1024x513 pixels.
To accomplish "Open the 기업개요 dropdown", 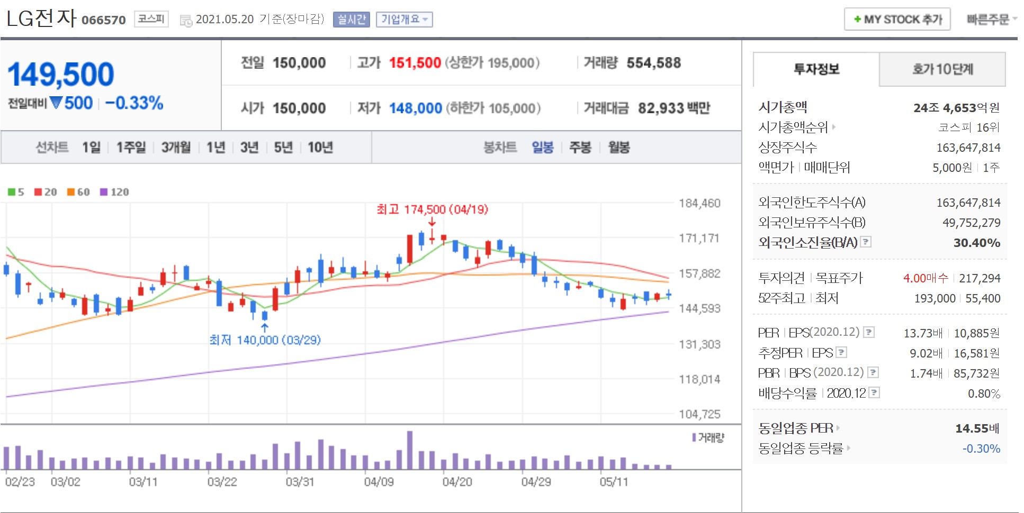I will tap(405, 20).
